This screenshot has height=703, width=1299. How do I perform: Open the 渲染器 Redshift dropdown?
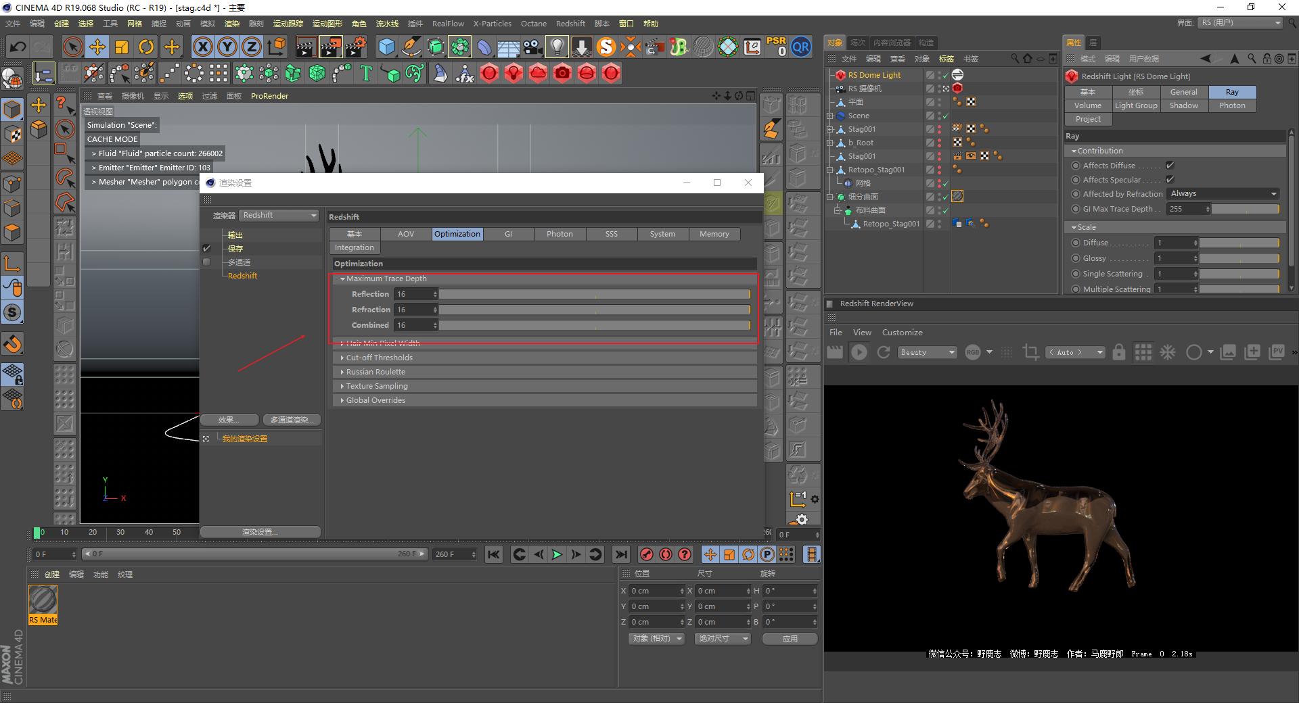(x=279, y=215)
